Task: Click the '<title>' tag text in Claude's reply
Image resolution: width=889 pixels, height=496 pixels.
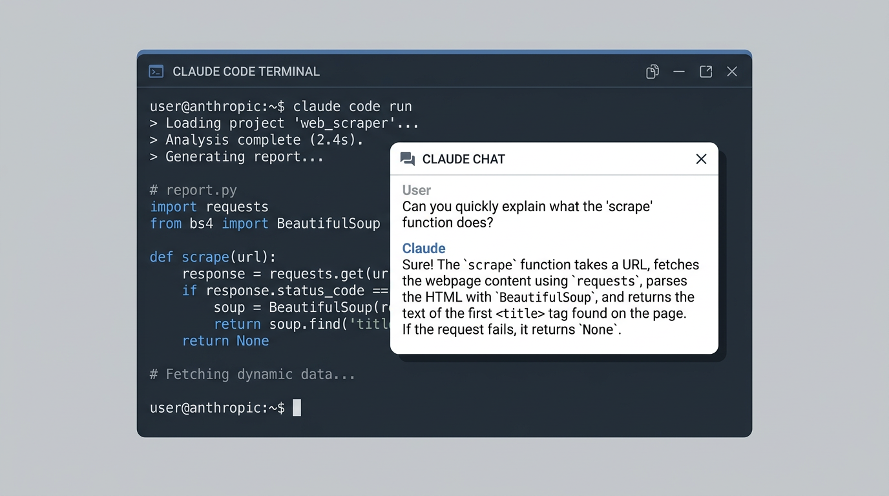Action: pyautogui.click(x=521, y=314)
